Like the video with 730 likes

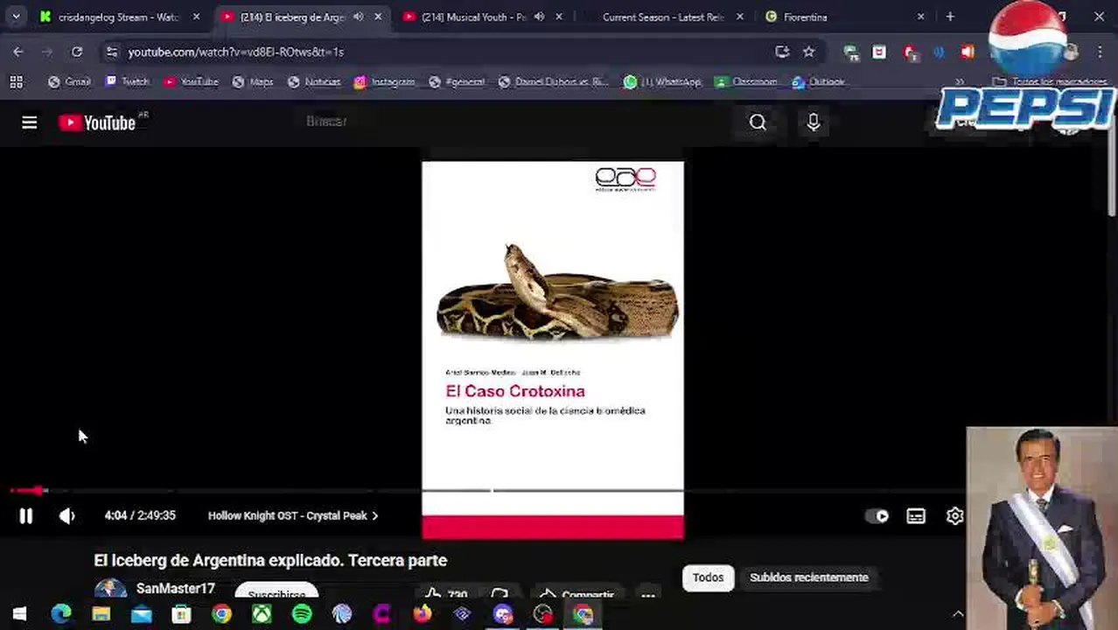coord(446,595)
